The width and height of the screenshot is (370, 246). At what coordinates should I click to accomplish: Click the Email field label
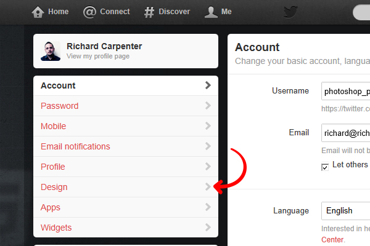click(299, 133)
